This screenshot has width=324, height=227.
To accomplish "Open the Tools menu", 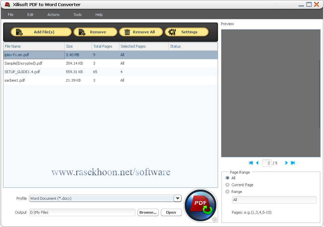I will (x=77, y=15).
